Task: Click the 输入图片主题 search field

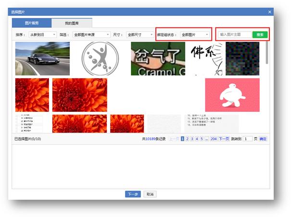Action: click(x=235, y=35)
